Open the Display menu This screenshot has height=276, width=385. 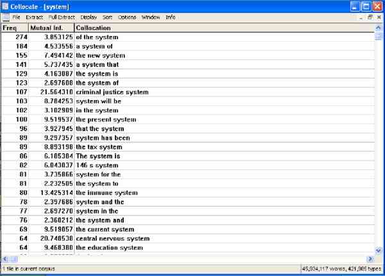click(x=89, y=17)
